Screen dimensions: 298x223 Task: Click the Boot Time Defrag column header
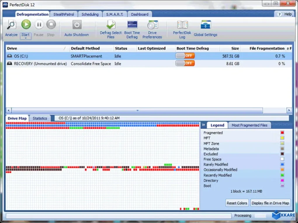(197, 48)
